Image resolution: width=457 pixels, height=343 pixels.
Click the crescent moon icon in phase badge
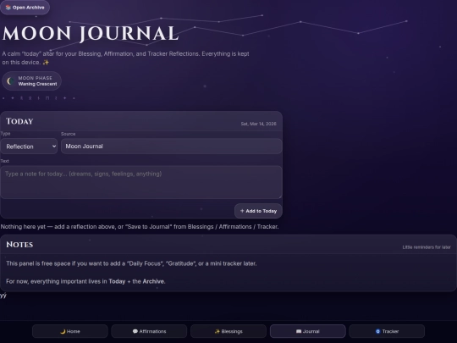click(10, 81)
